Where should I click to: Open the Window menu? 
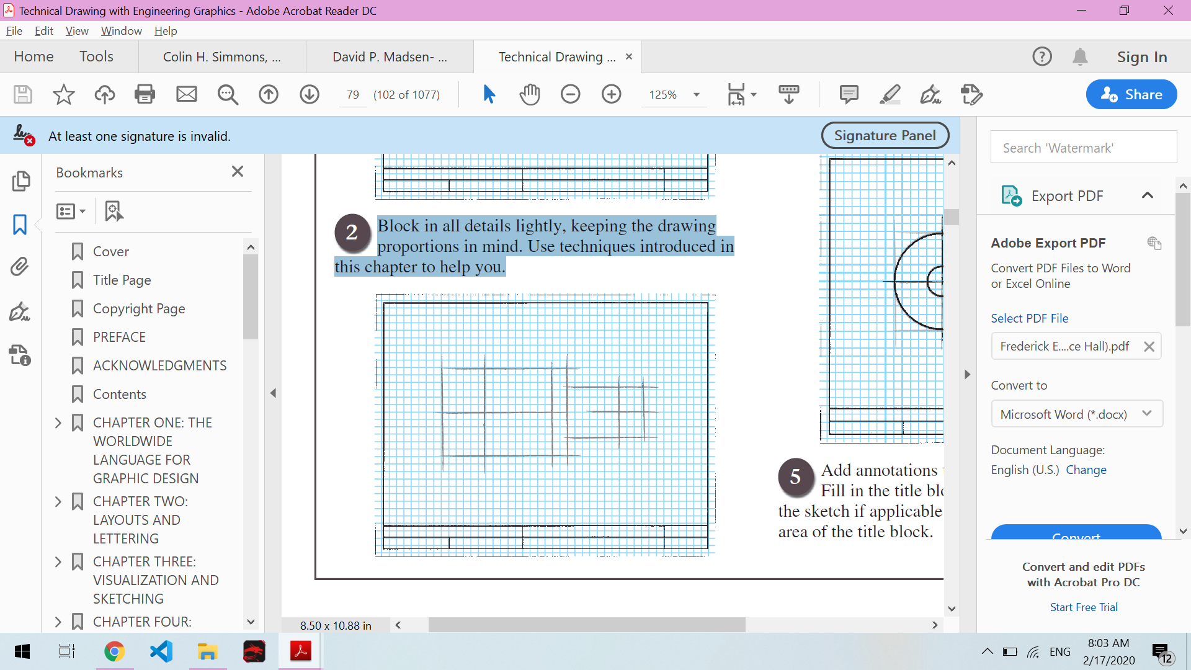(x=121, y=31)
